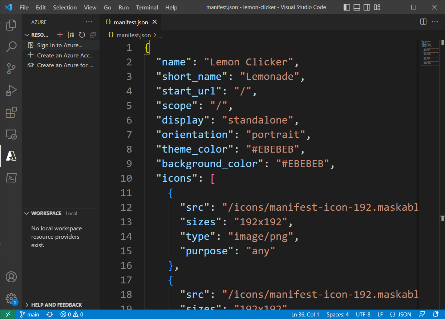Collapse the Resources section

pos(27,35)
